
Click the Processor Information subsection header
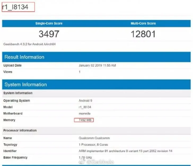click(20, 131)
